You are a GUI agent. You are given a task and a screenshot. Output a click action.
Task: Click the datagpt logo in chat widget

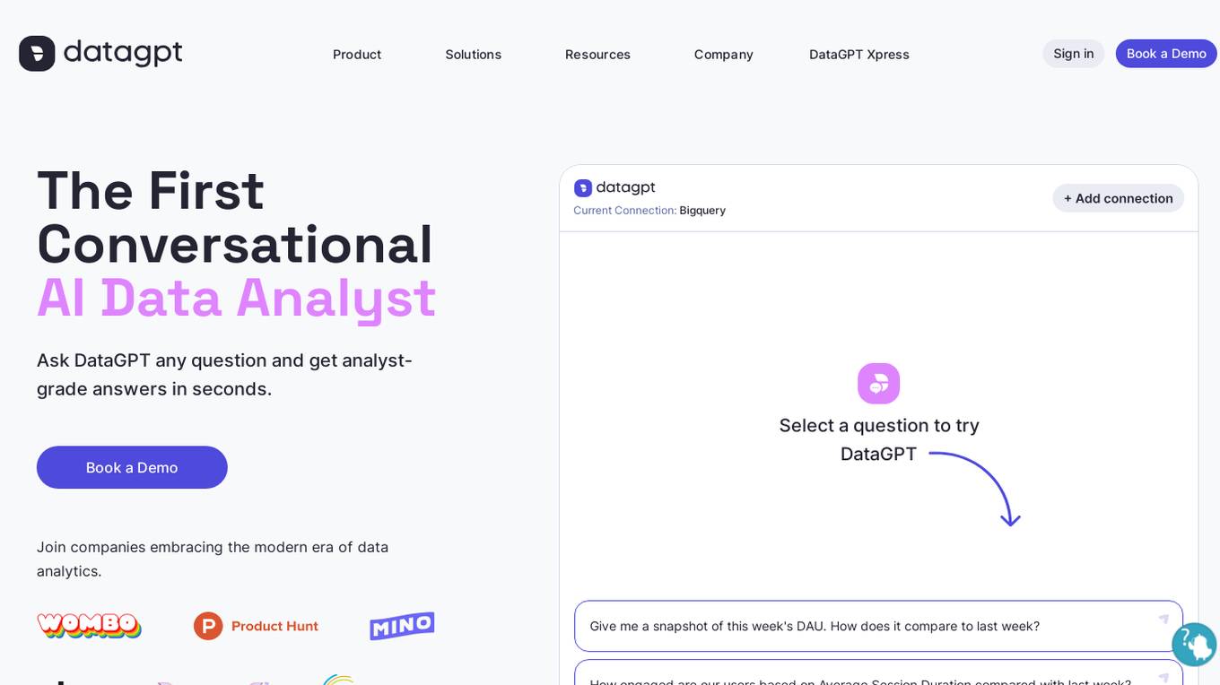614,187
